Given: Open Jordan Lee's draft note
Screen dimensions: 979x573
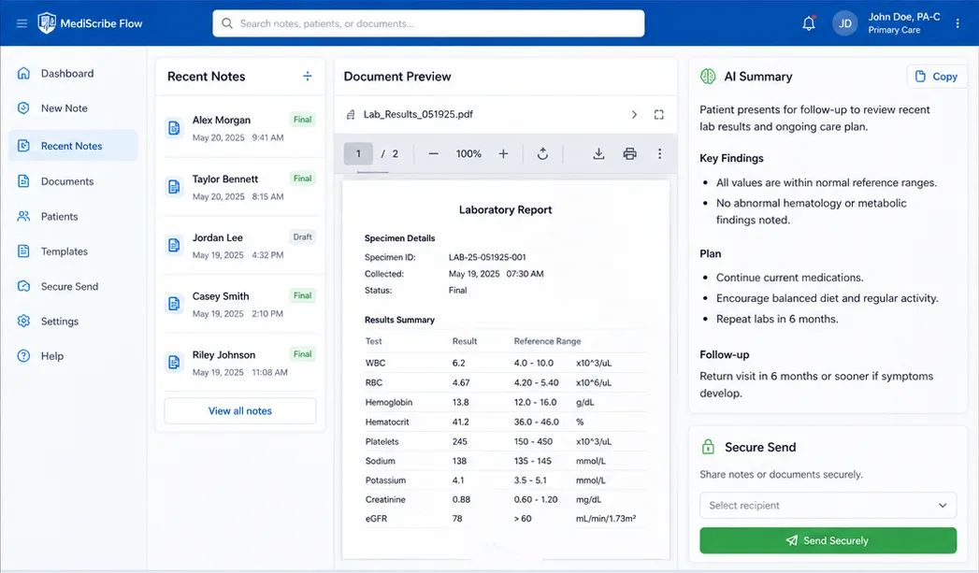Looking at the screenshot, I should pyautogui.click(x=240, y=245).
